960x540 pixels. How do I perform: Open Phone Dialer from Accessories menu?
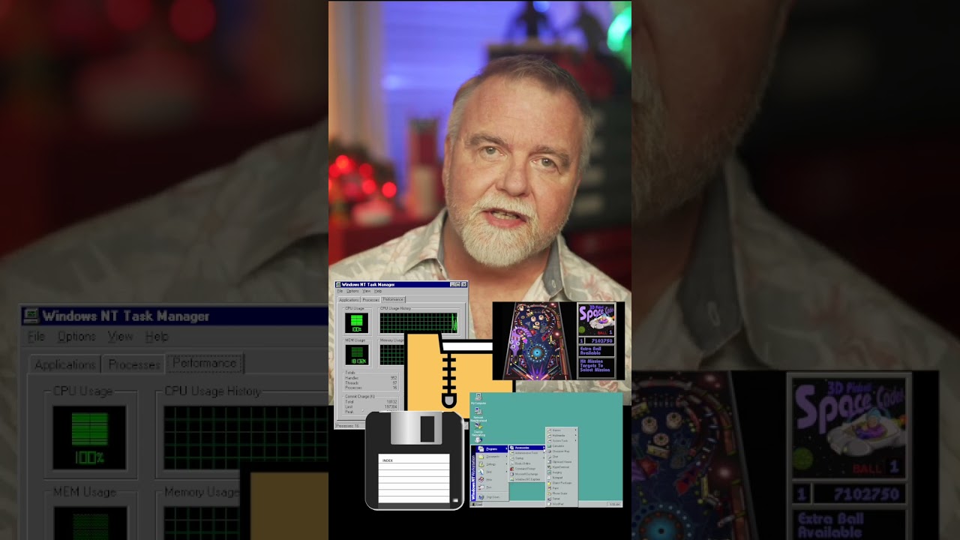pos(562,493)
